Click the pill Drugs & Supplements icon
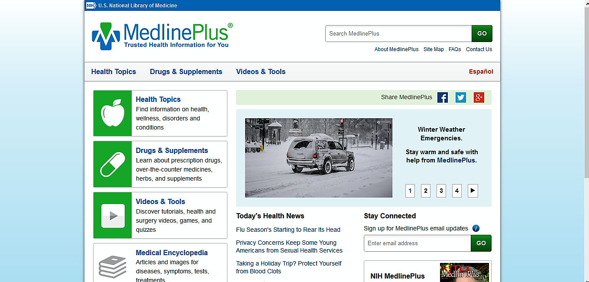Viewport: 589px width, 282px height. [113, 164]
